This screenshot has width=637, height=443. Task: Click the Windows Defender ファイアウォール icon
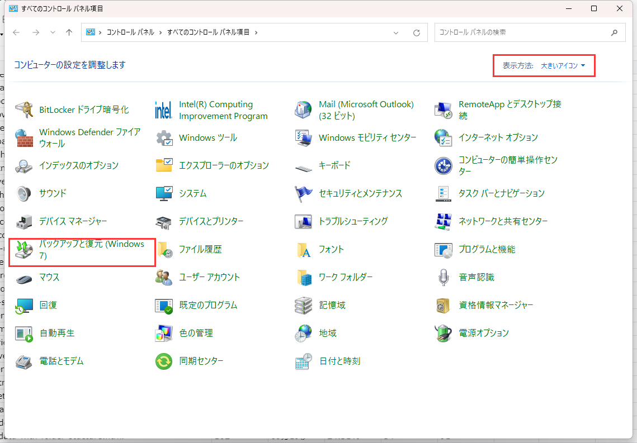coord(24,138)
